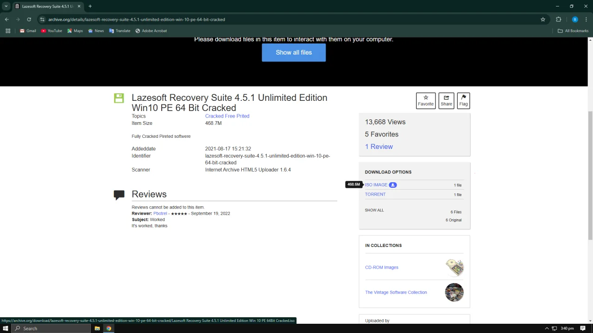Open the Maps bookmark

coord(75,31)
